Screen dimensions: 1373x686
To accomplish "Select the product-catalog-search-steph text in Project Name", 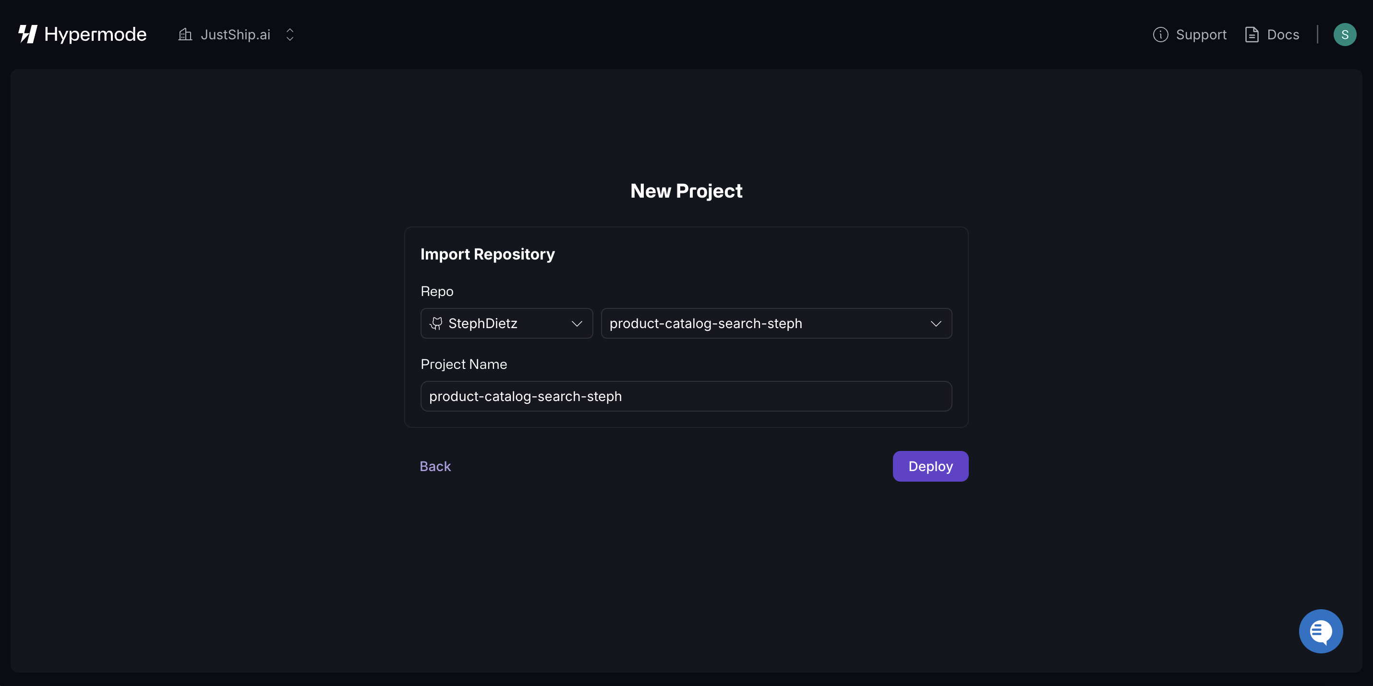I will point(526,396).
